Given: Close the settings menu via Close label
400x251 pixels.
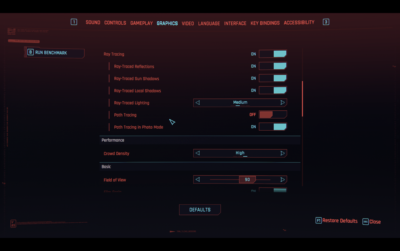Looking at the screenshot, I should click(x=375, y=222).
